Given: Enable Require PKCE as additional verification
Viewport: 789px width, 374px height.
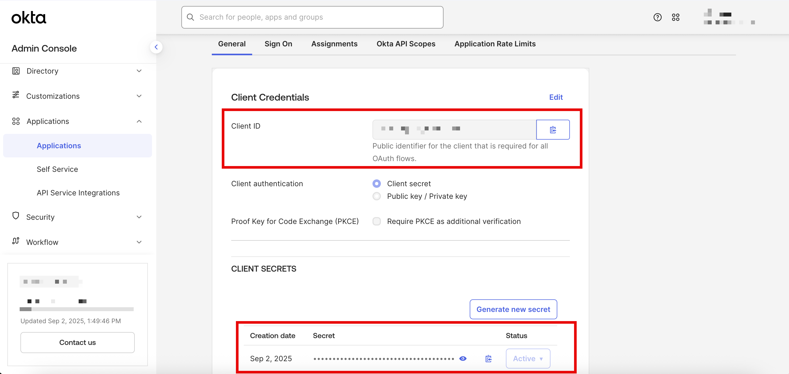Looking at the screenshot, I should coord(376,221).
